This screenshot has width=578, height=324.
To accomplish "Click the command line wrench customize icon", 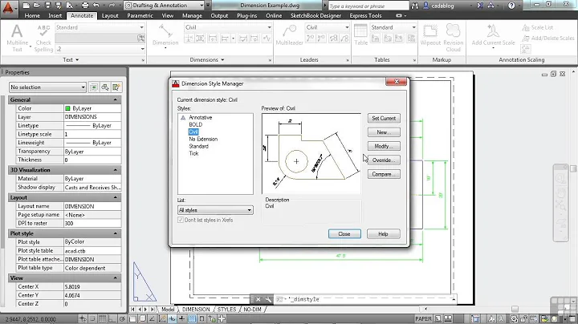I will pyautogui.click(x=268, y=299).
